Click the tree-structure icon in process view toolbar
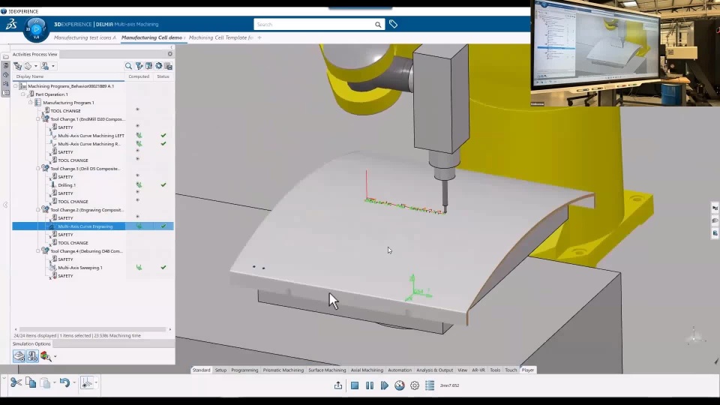The width and height of the screenshot is (720, 405). coord(18,66)
